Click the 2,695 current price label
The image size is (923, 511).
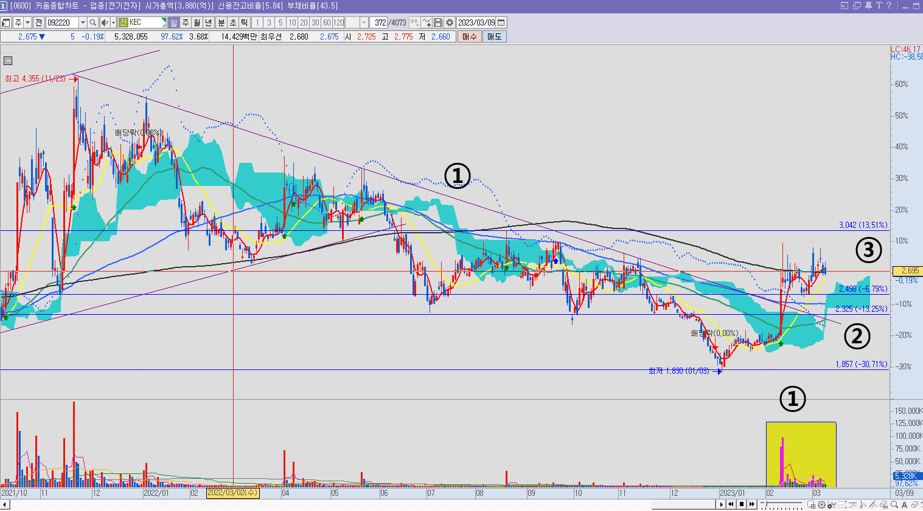(907, 271)
